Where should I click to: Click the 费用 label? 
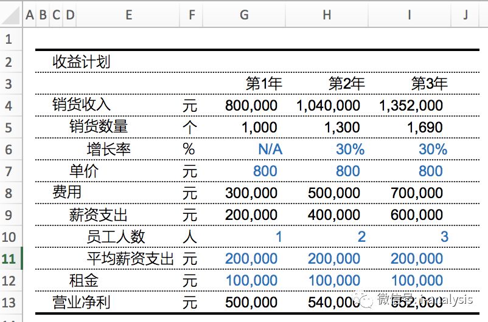coord(66,192)
